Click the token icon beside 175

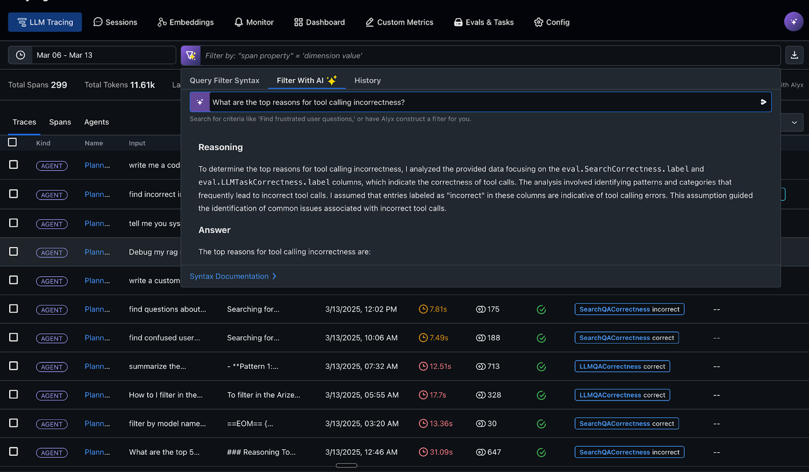click(x=480, y=309)
